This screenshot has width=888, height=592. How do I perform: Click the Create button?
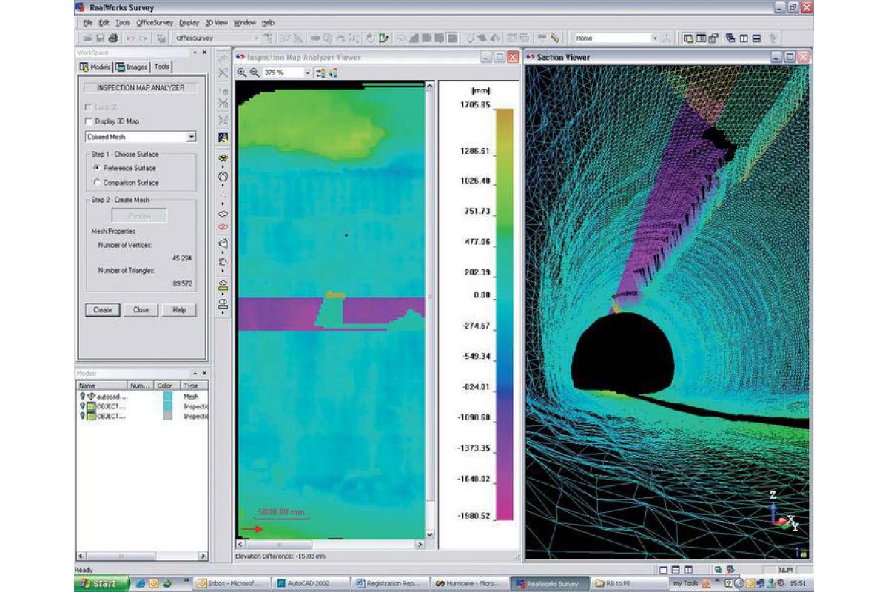(x=103, y=310)
